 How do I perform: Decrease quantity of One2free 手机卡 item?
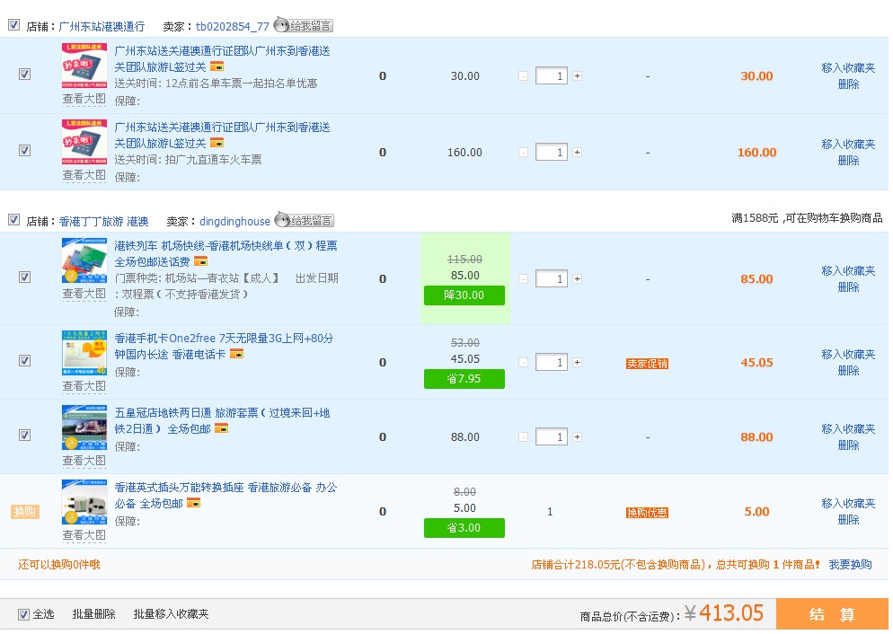coord(524,362)
